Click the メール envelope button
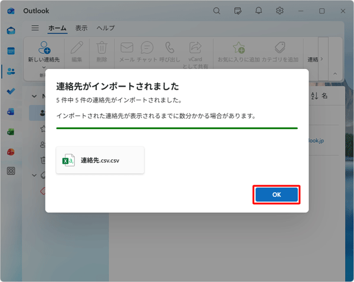Viewport: 354px width, 282px height. [x=127, y=52]
